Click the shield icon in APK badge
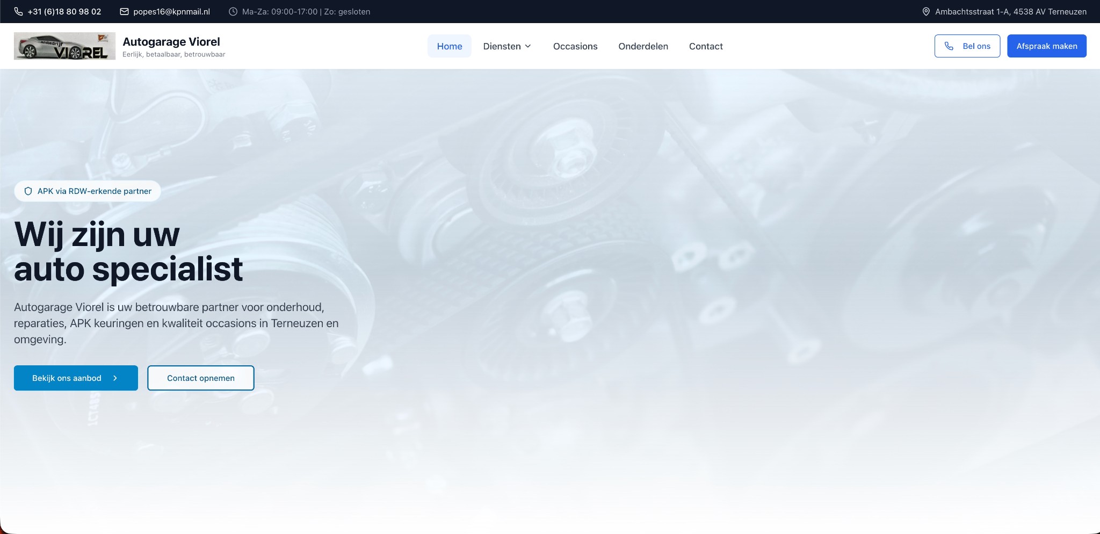This screenshot has height=534, width=1100. (28, 191)
